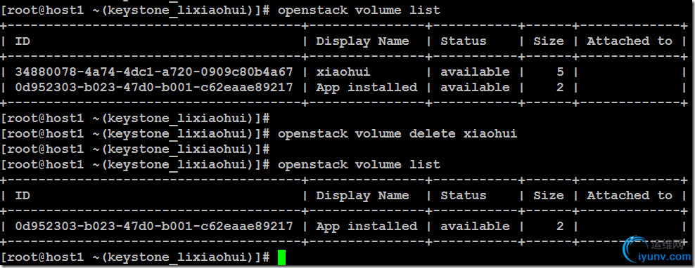Click the xiaohui display name cell
Image resolution: width=695 pixels, height=268 pixels.
tap(343, 72)
